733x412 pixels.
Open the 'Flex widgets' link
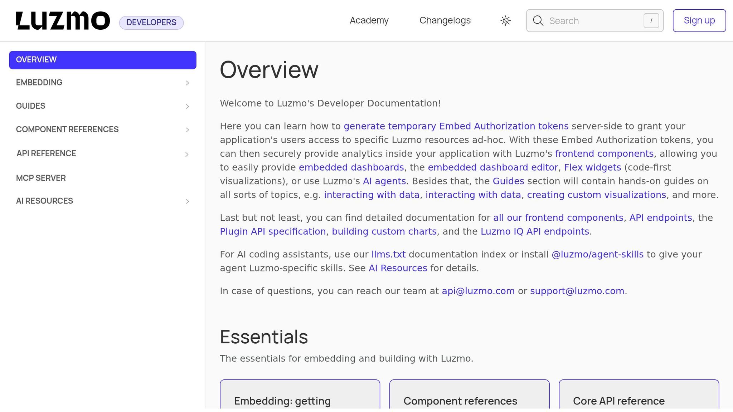click(x=592, y=167)
